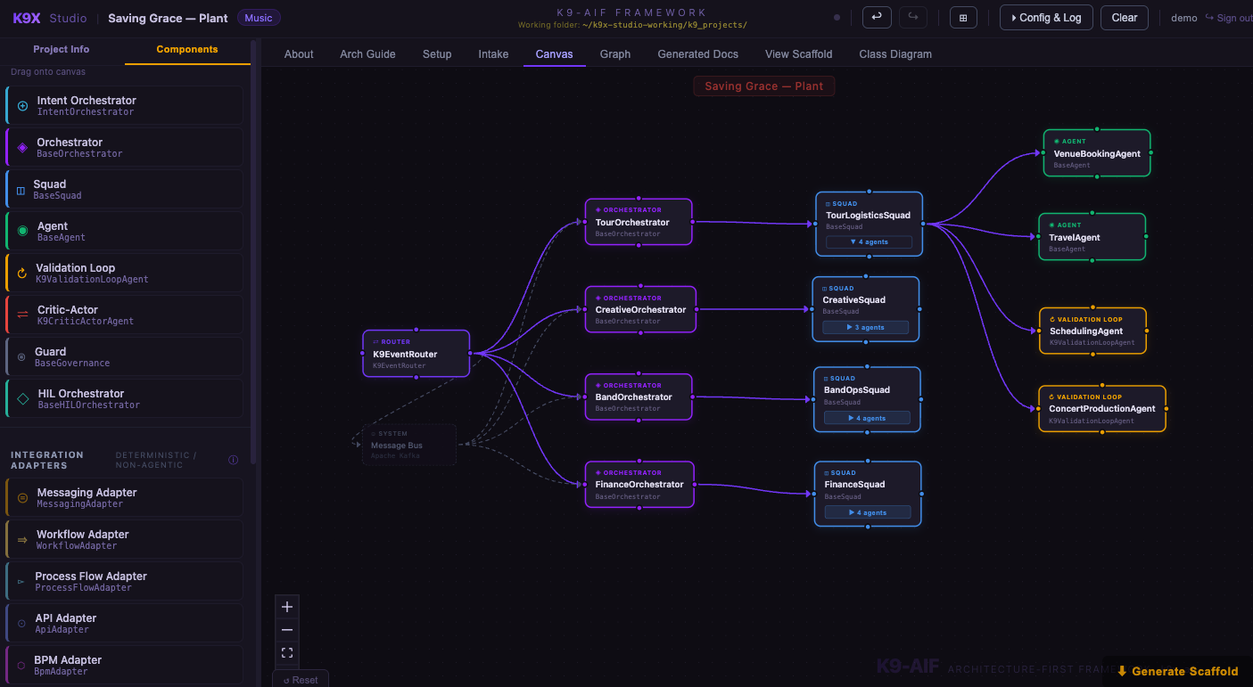Click the Process Flow Adapter icon
Viewport: 1253px width, 687px height.
coord(21,582)
